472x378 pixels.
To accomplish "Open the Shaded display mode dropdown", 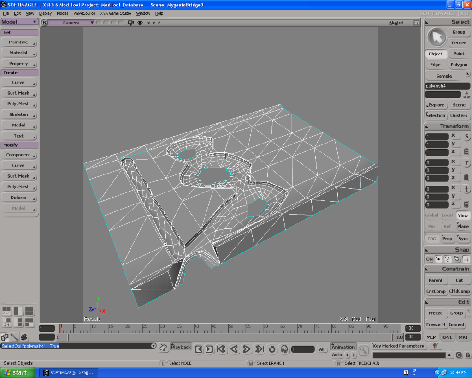I will (x=396, y=23).
